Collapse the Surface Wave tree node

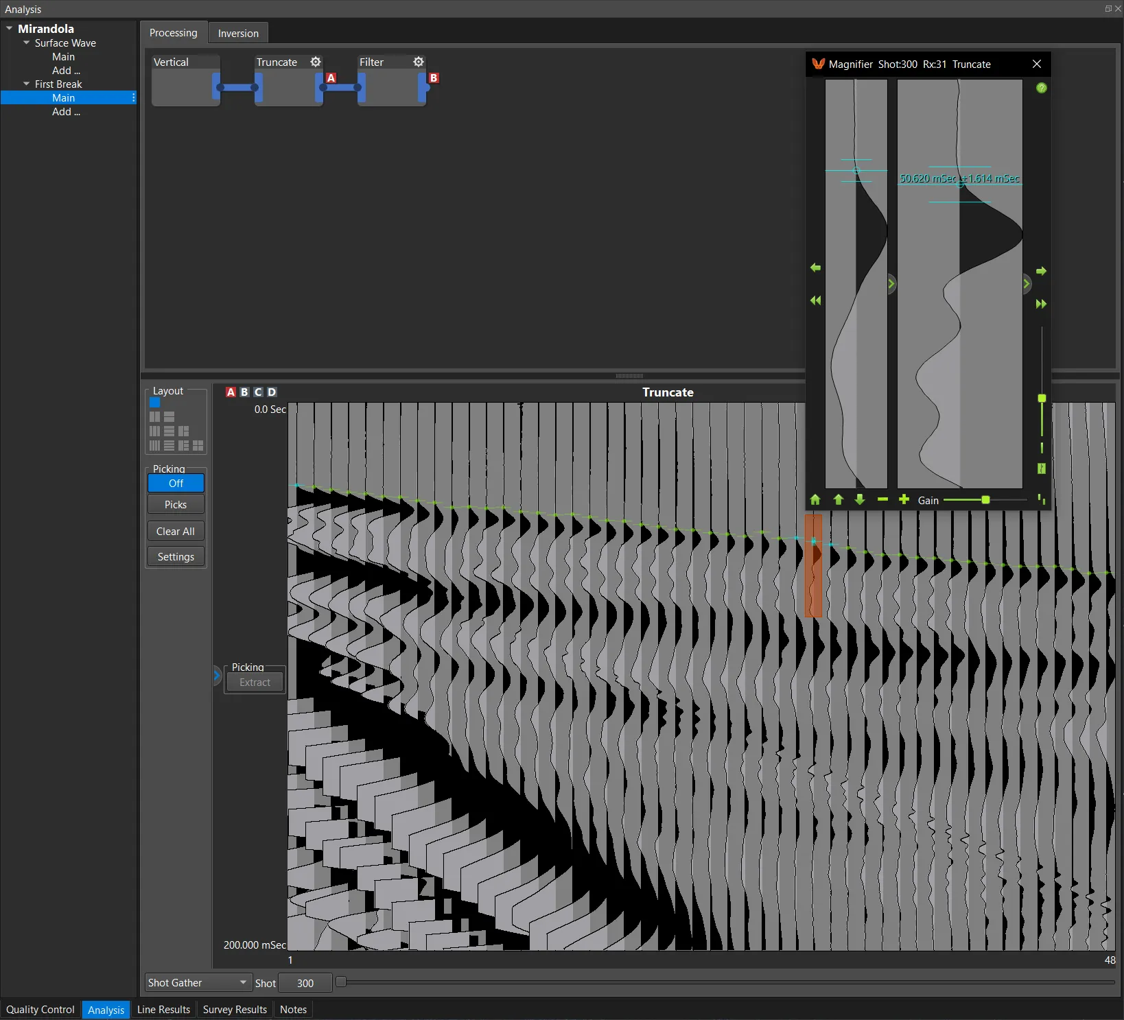27,43
